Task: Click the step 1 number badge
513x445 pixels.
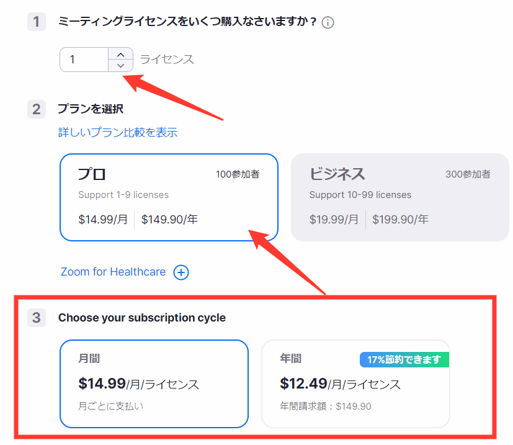Action: tap(37, 22)
